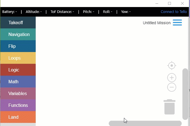Open the Flip block category

point(18,46)
